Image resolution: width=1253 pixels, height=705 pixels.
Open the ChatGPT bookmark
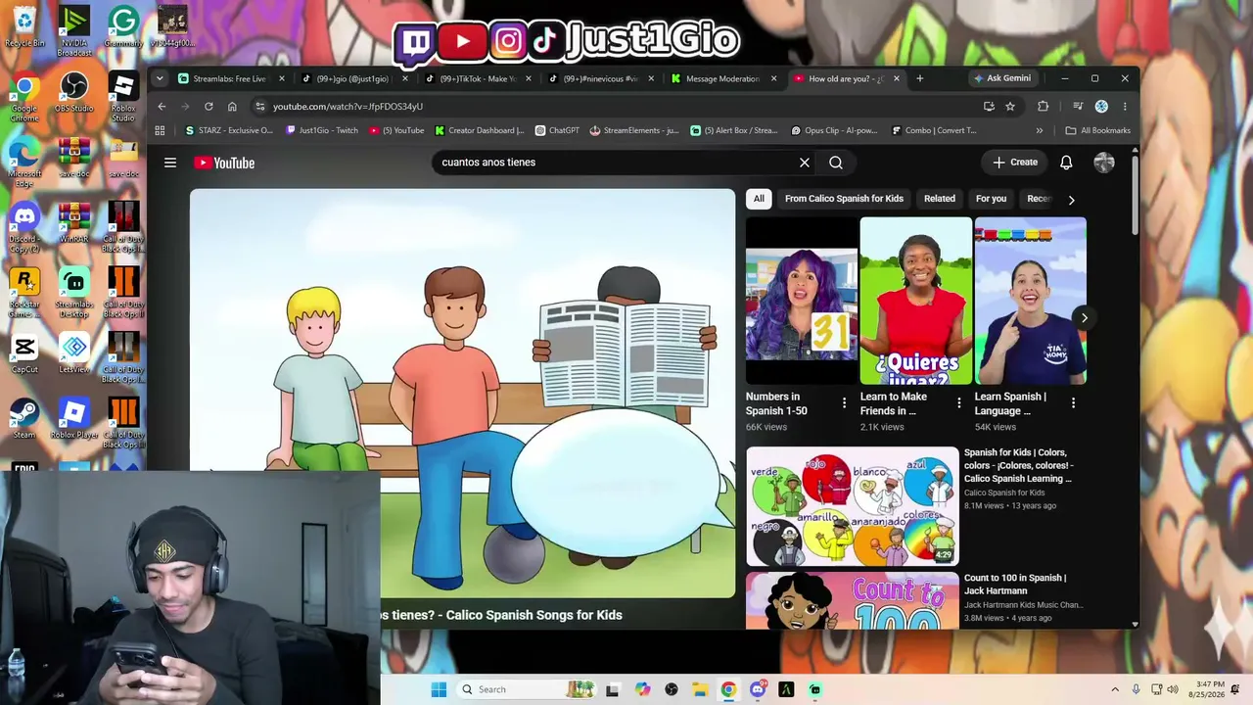557,130
